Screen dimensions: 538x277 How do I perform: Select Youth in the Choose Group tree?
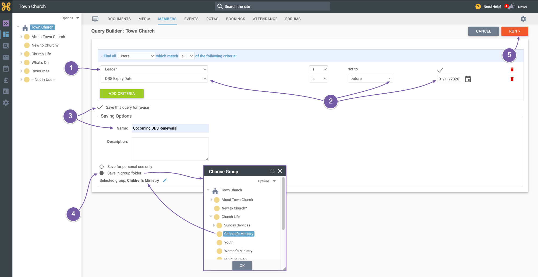(229, 242)
